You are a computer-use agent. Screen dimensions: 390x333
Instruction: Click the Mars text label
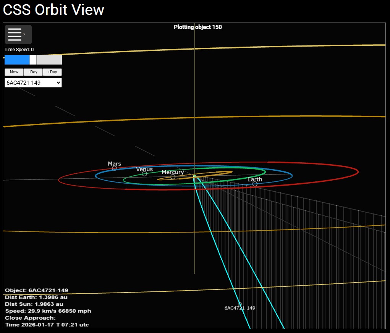coord(114,163)
